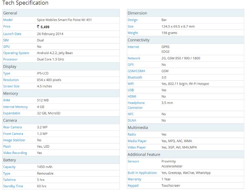Open the Video Player link
Image resolution: width=250 pixels, height=193 pixels.
[x=137, y=147]
